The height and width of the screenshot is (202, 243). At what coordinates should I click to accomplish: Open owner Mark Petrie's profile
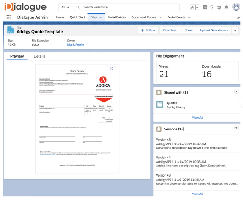tap(75, 44)
